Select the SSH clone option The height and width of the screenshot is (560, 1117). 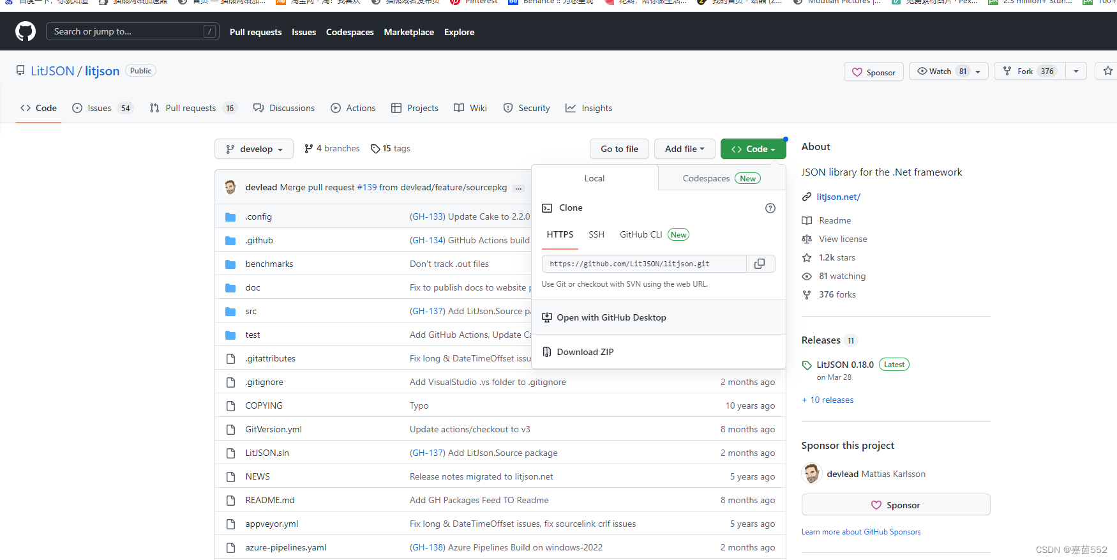[596, 234]
